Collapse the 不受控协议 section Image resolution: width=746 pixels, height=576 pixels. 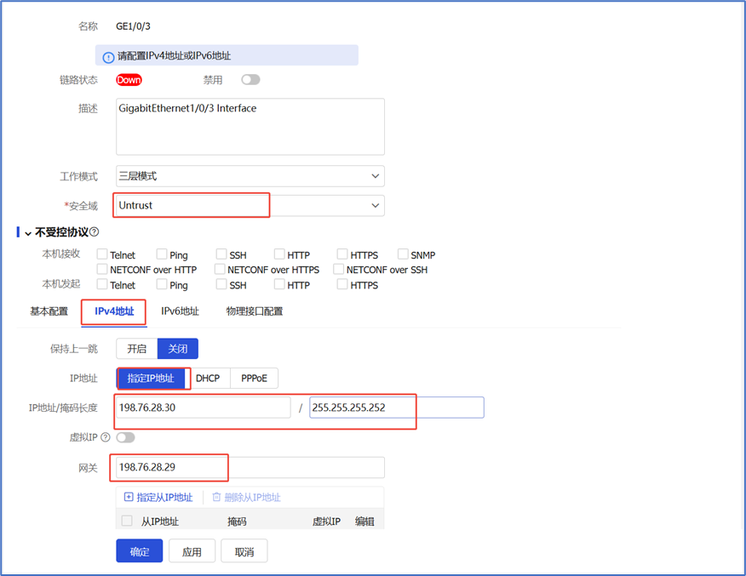[28, 233]
